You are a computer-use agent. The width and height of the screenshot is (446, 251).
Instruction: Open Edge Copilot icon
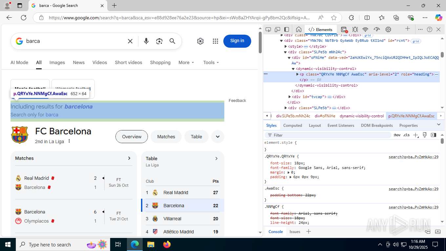click(x=438, y=18)
